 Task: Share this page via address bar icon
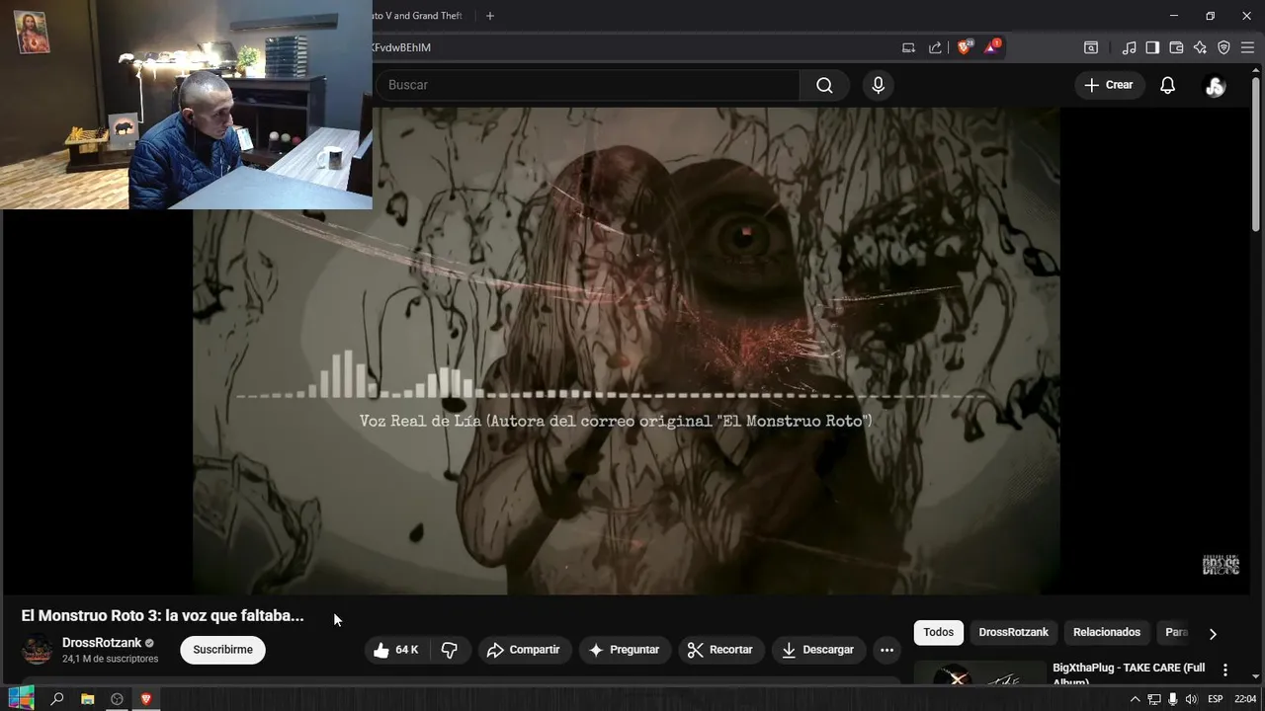[x=935, y=47]
